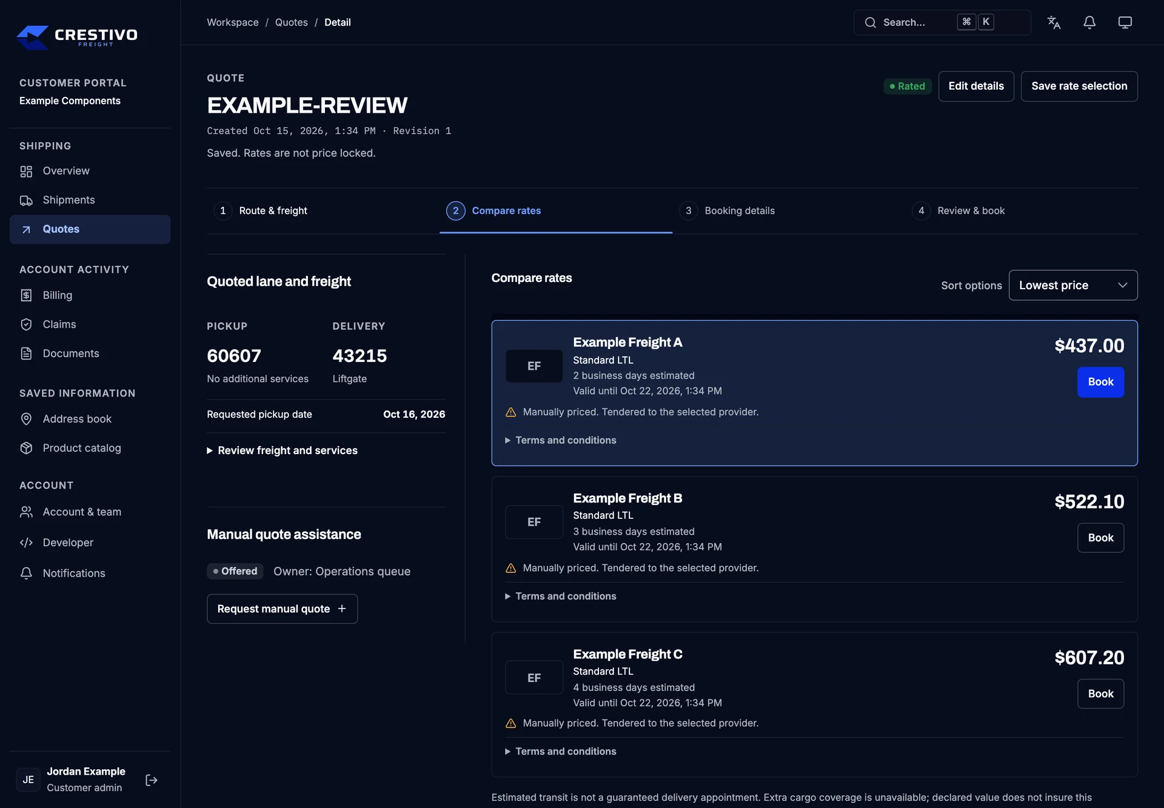The height and width of the screenshot is (808, 1164).
Task: Click the Crestivo Freight logo
Action: pos(77,37)
